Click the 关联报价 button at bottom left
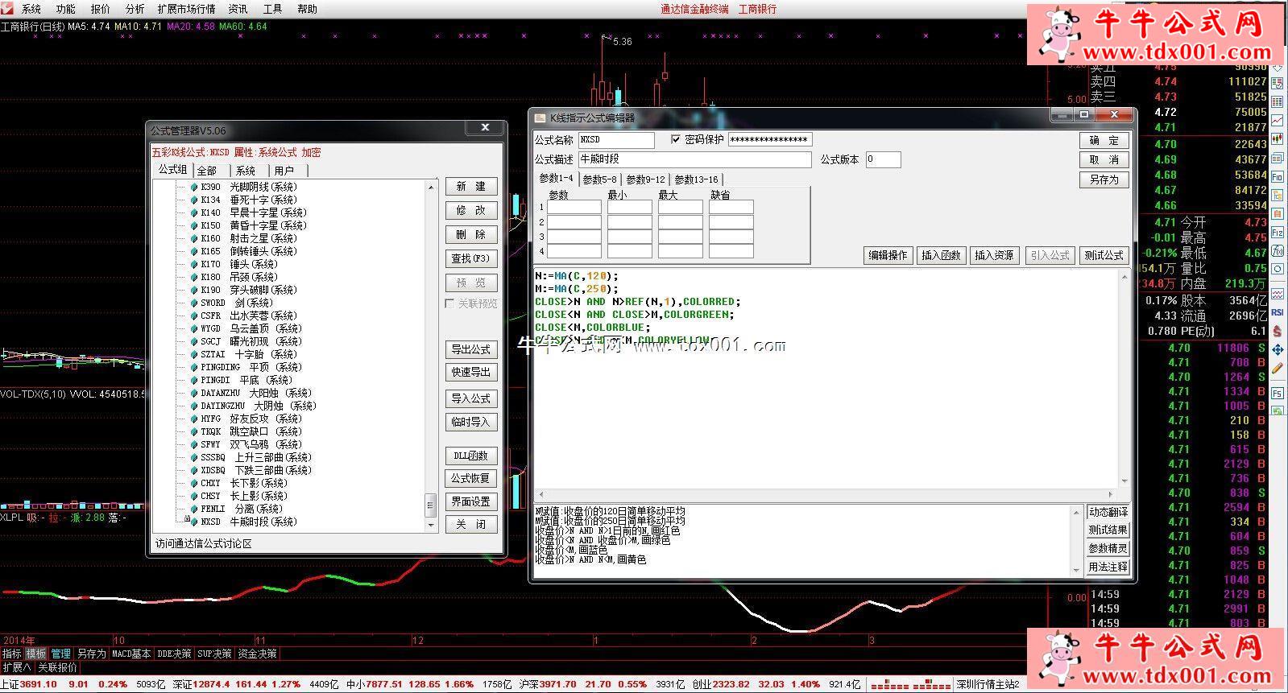The image size is (1288, 693). [x=57, y=667]
